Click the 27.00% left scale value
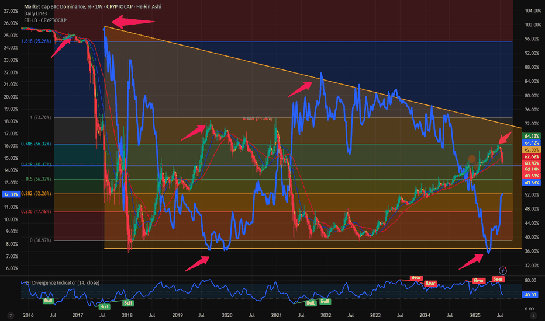 [x=11, y=11]
